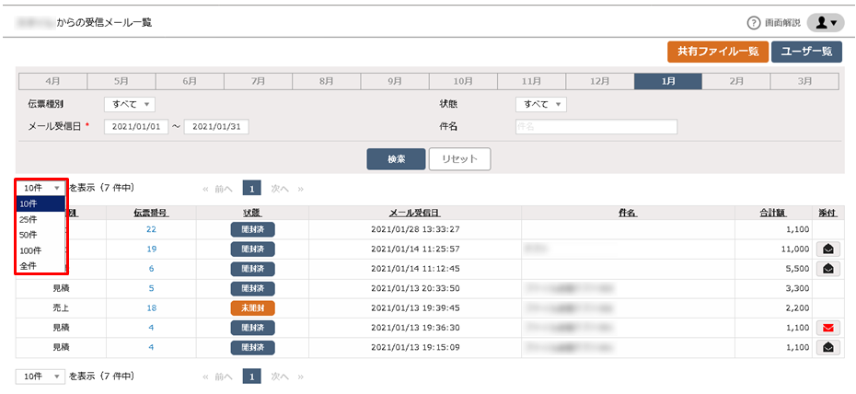Screen dimensions: 856x394
Task: Open the user account menu icon
Action: [x=825, y=23]
